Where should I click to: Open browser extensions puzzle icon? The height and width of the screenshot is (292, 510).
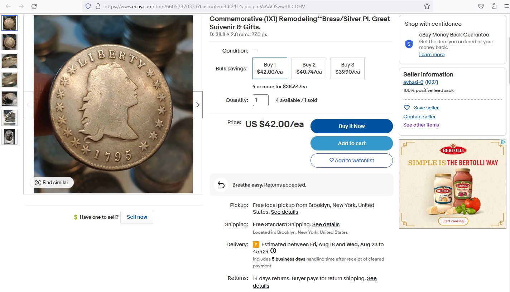(x=494, y=6)
